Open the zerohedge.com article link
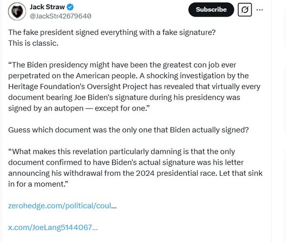 [x=62, y=206]
